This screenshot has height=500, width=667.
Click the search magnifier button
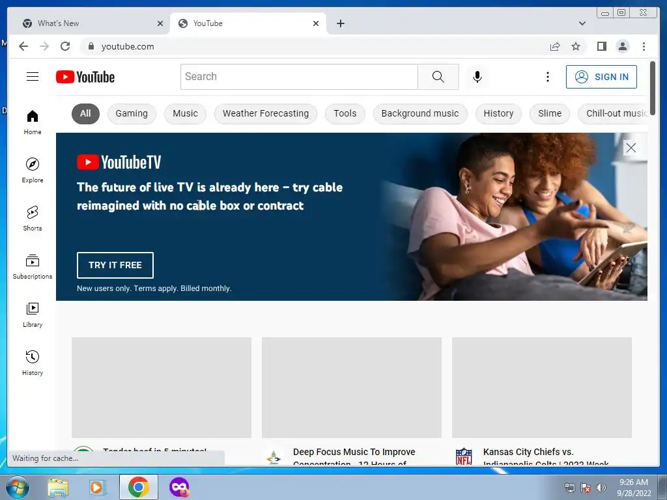438,77
